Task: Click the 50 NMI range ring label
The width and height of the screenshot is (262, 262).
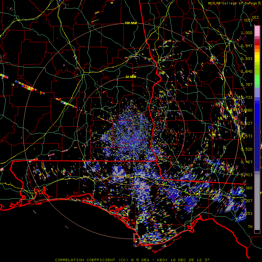Action: [131, 77]
